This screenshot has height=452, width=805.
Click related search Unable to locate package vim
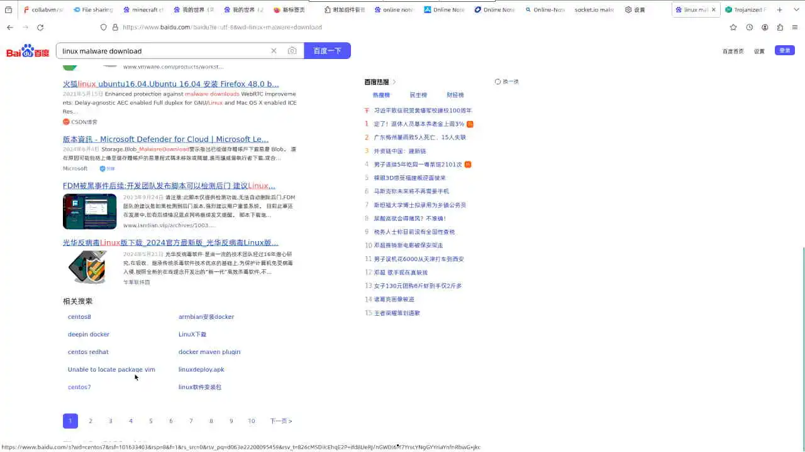[111, 370]
